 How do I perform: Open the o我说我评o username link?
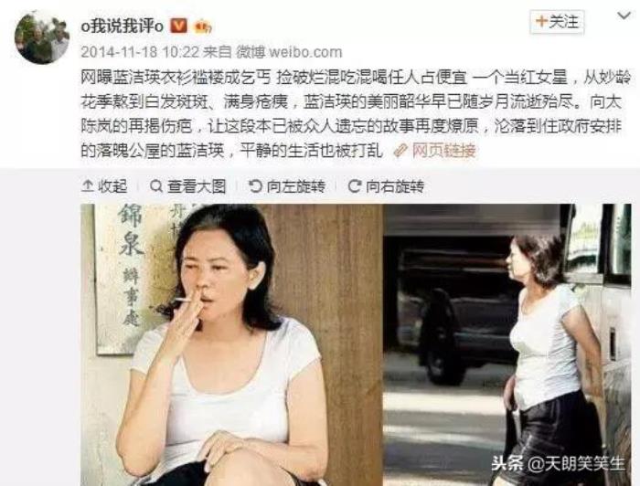tap(123, 26)
